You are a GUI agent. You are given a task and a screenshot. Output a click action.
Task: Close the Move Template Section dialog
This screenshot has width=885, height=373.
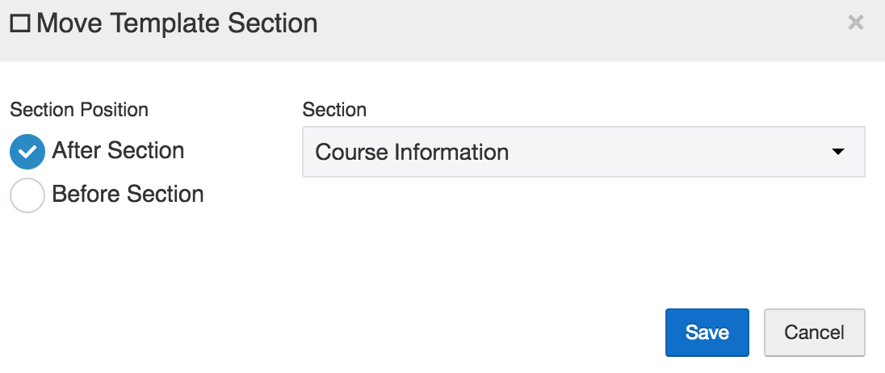tap(856, 23)
